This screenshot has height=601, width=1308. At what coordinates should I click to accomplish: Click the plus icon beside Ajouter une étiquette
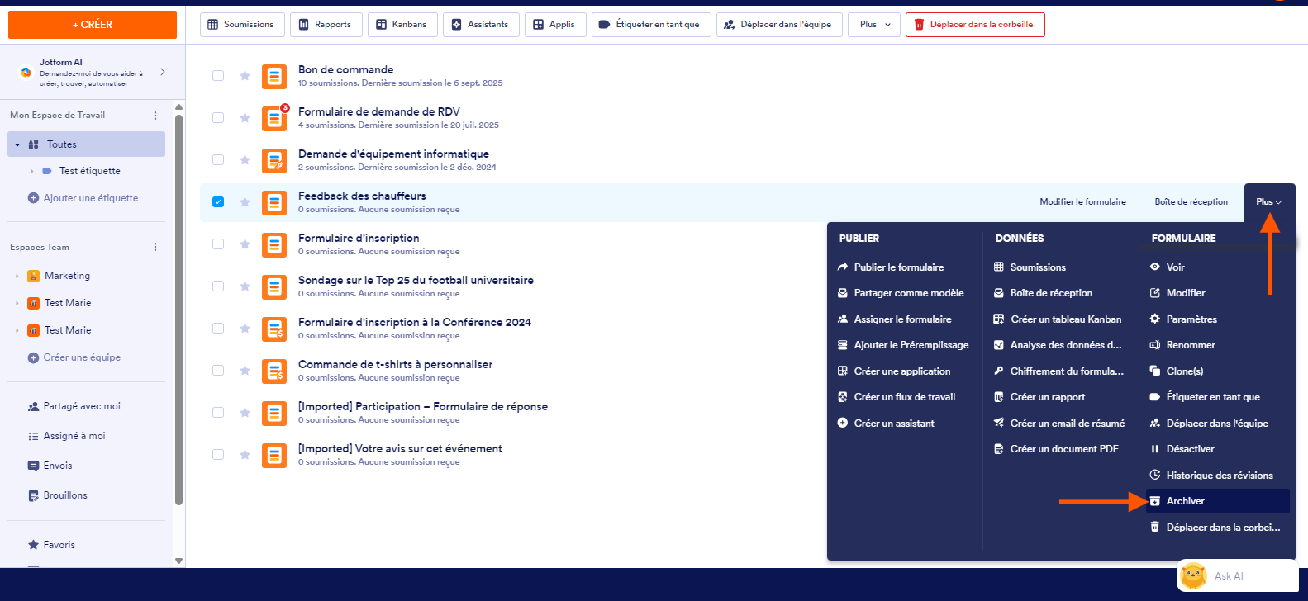tap(33, 198)
